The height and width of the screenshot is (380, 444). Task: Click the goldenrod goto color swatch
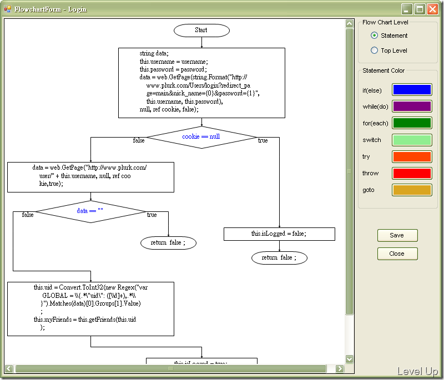(412, 190)
